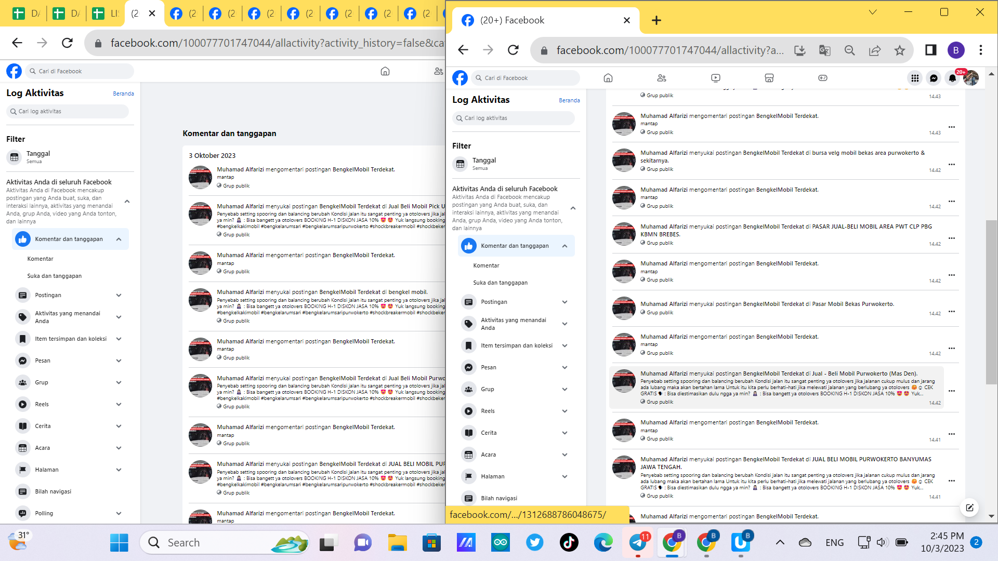The image size is (998, 561).
Task: Open the Chrome three-dot menu in right window
Action: [981, 50]
